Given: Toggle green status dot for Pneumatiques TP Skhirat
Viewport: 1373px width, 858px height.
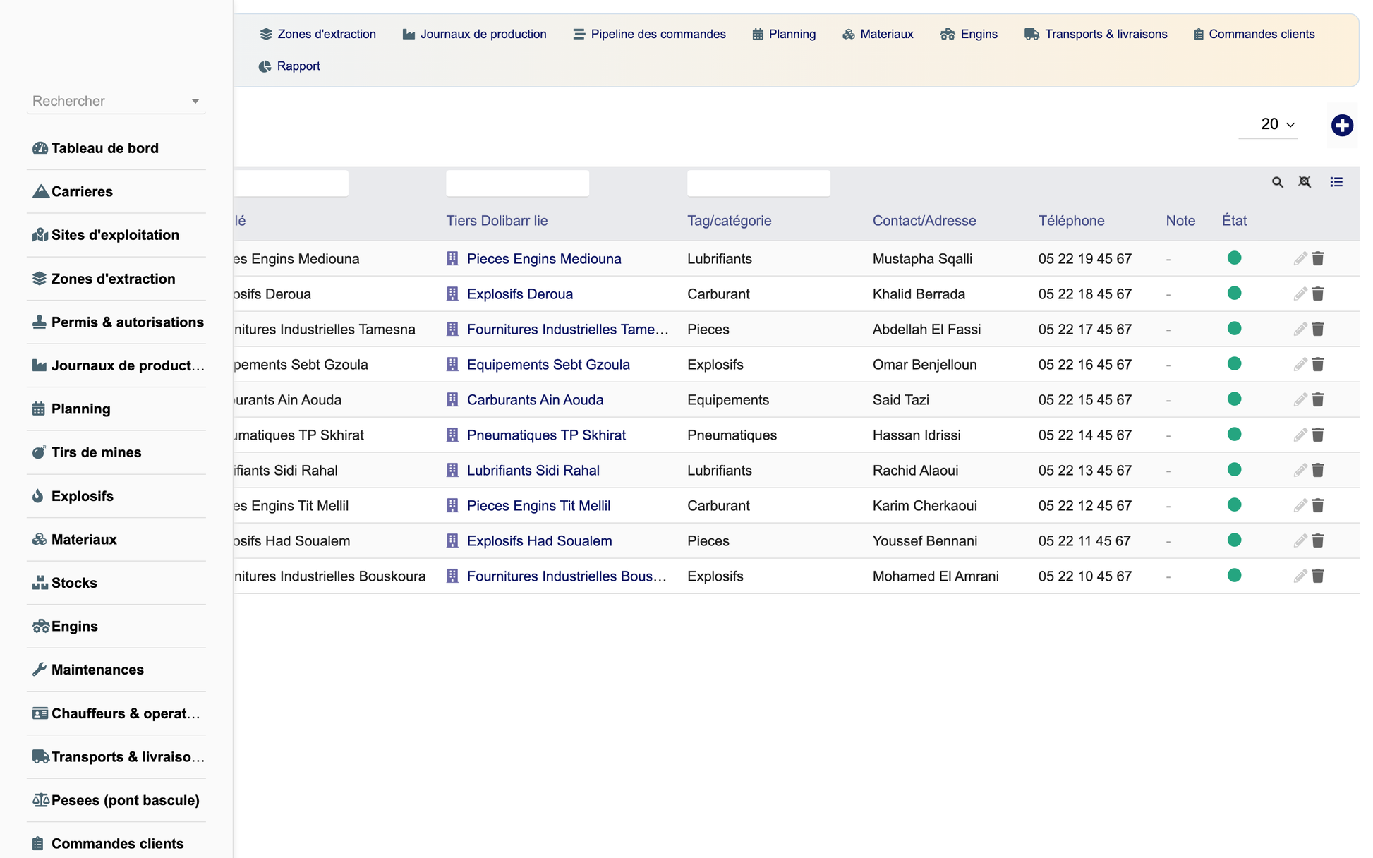Looking at the screenshot, I should coord(1234,435).
